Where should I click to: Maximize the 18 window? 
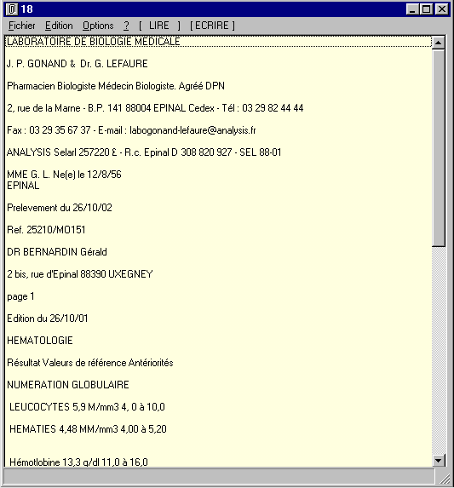coord(426,9)
